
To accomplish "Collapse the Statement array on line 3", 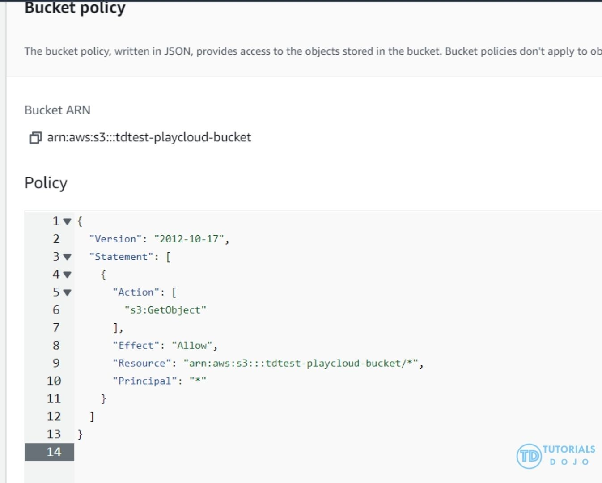I will pos(67,257).
